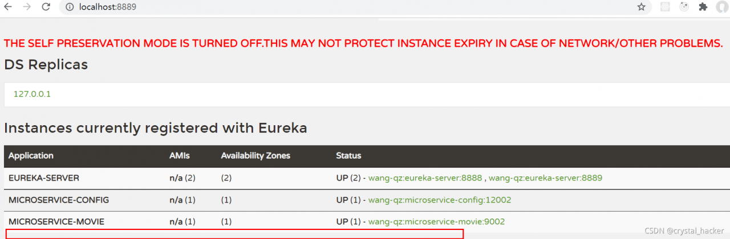Click the EUREKA-SERVER application name
730x239 pixels.
pyautogui.click(x=44, y=178)
